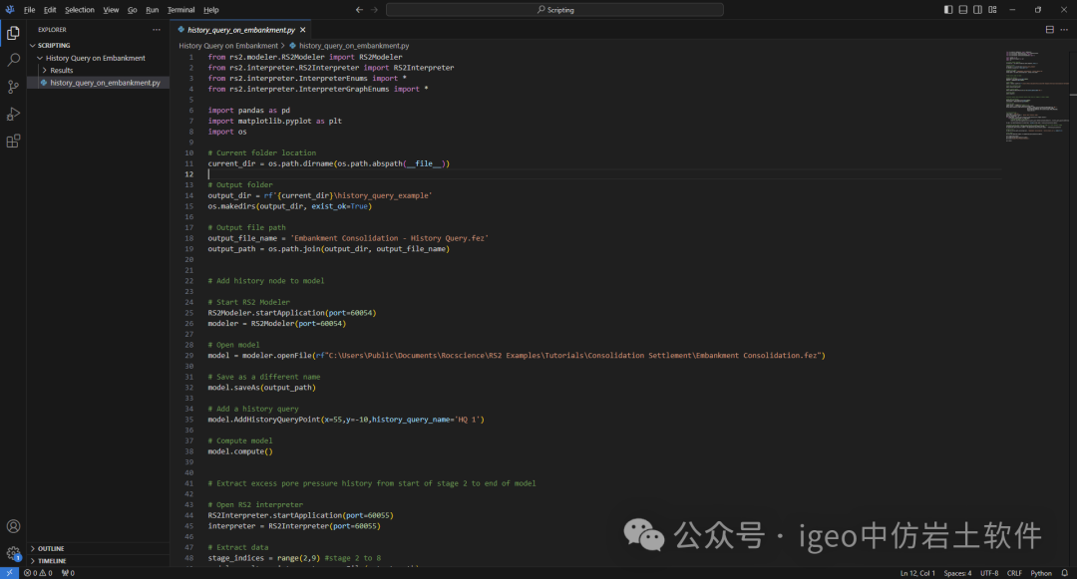Expand the Outline section
Image resolution: width=1077 pixels, height=579 pixels.
(x=51, y=548)
